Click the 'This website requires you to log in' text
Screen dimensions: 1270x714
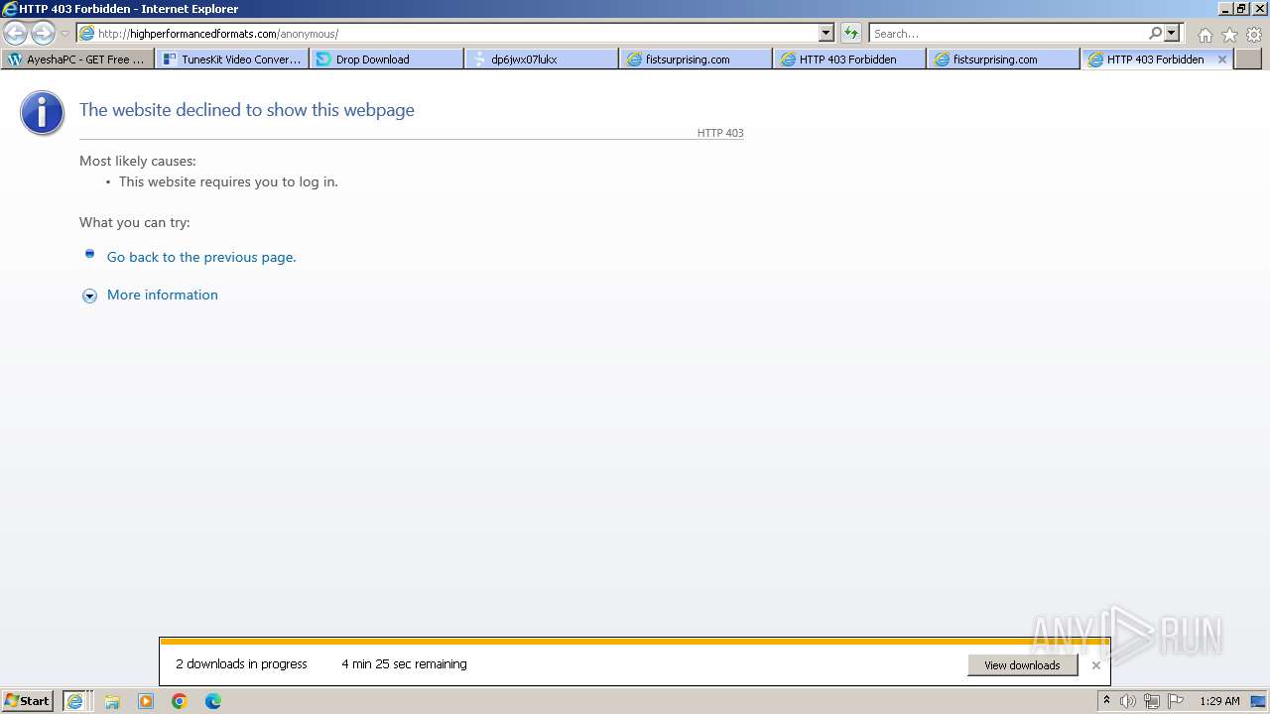pos(228,181)
